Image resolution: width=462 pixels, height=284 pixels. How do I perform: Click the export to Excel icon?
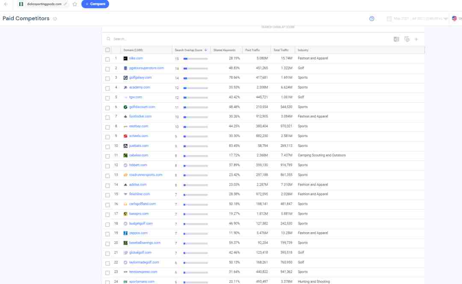396,39
